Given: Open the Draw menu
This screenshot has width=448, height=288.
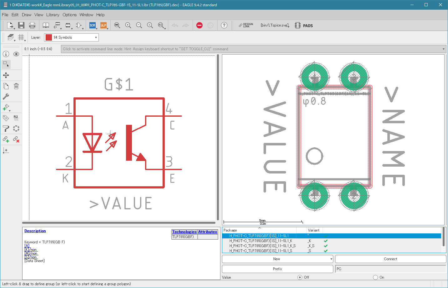Looking at the screenshot, I should (x=27, y=15).
